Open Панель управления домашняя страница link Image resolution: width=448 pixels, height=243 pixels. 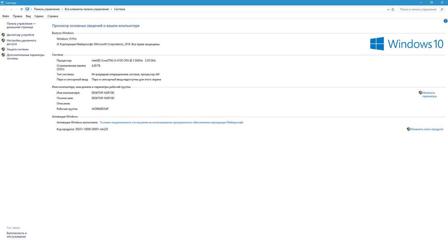tap(21, 26)
